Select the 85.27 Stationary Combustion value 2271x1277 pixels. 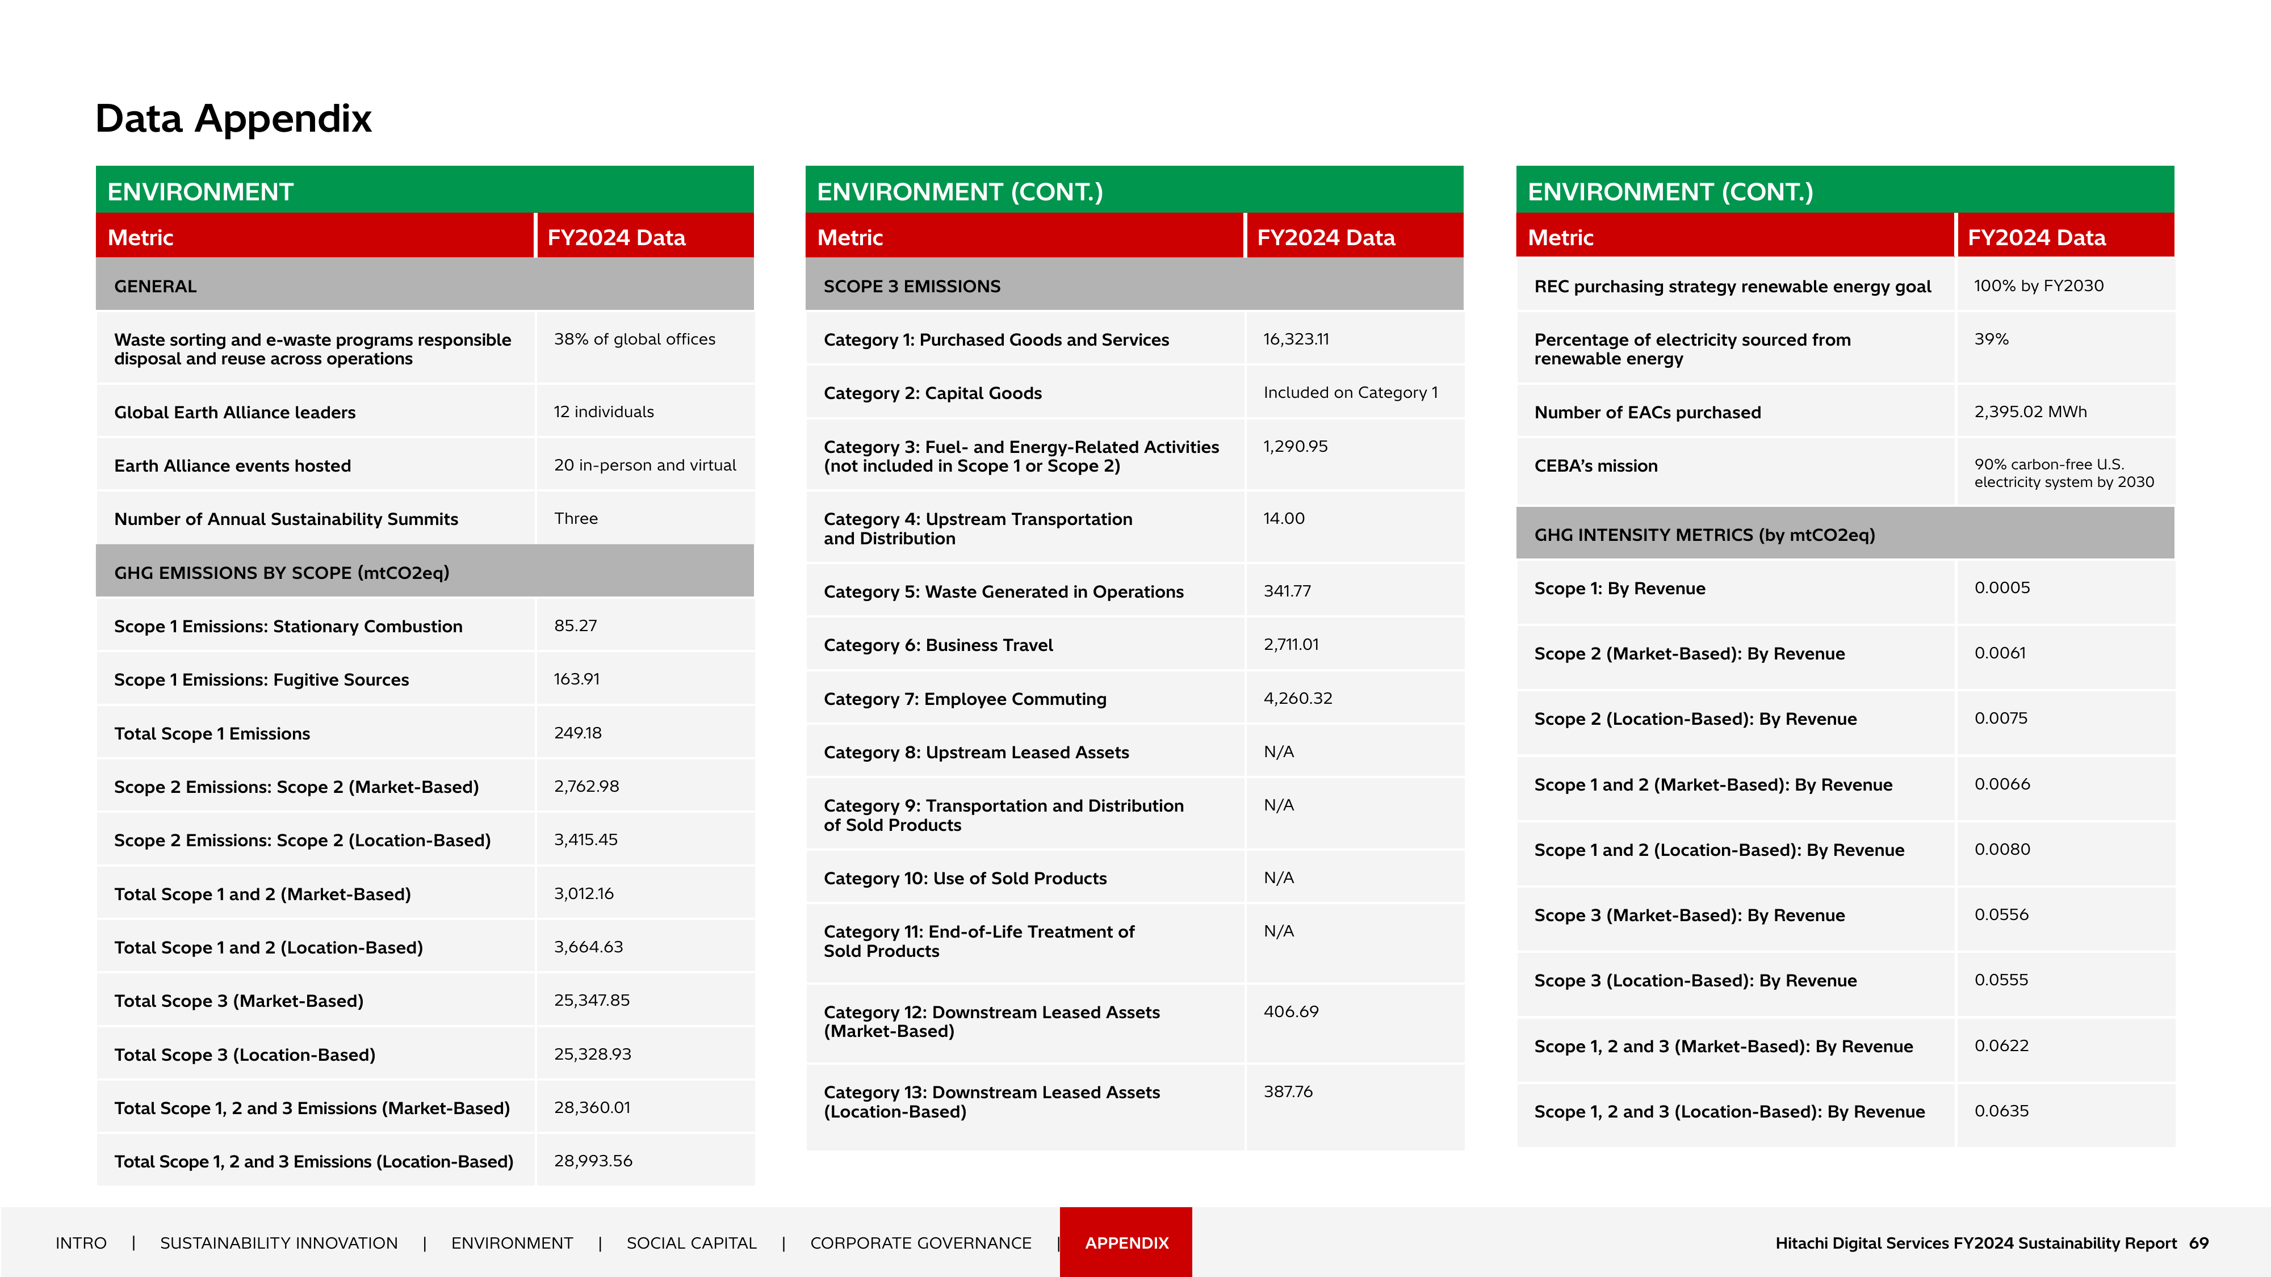tap(576, 625)
